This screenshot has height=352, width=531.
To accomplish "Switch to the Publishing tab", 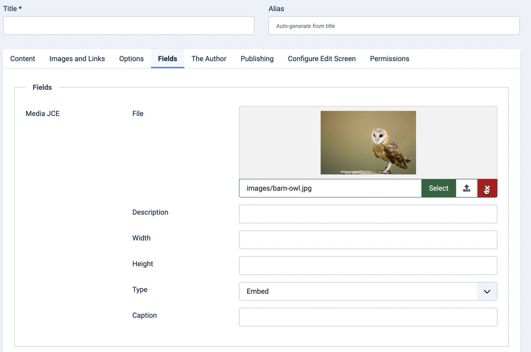I will click(x=257, y=59).
